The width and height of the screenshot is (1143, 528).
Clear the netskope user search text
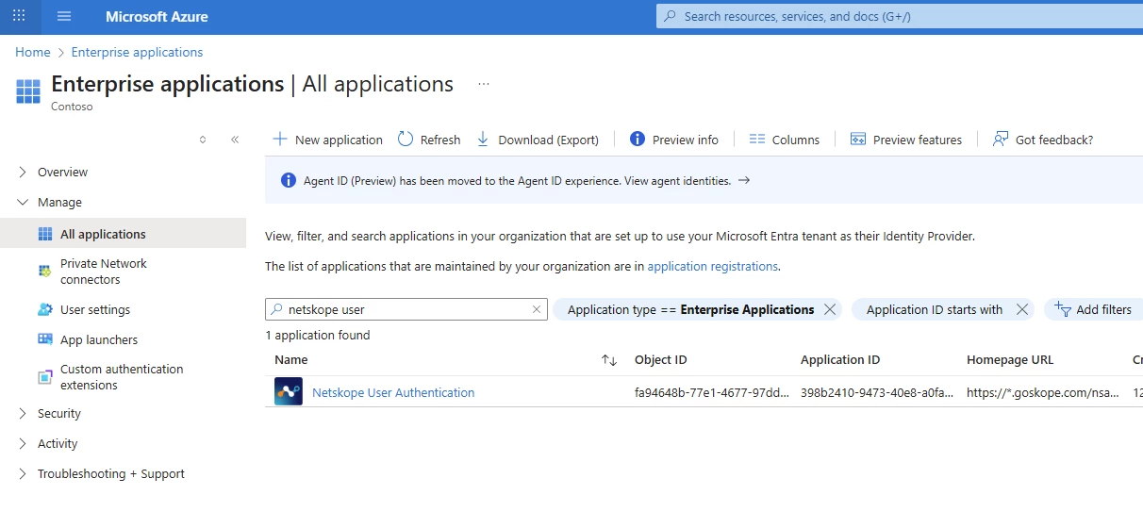pyautogui.click(x=537, y=309)
